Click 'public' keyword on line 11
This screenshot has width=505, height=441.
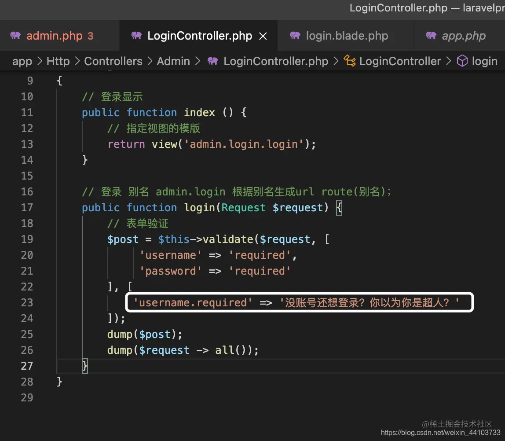pos(100,112)
